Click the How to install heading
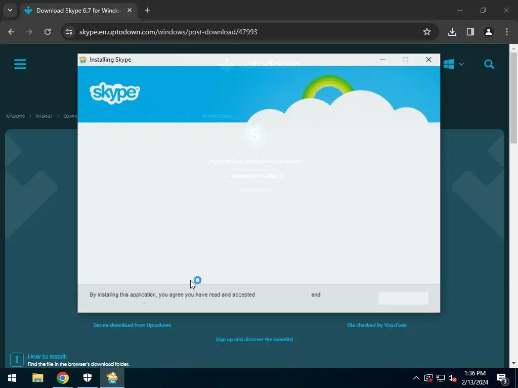 click(x=47, y=356)
